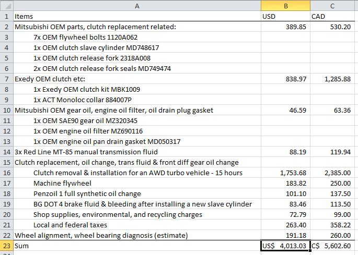Screen dimensions: 358x255
Task: Click row header number 15
Action: 6,162
